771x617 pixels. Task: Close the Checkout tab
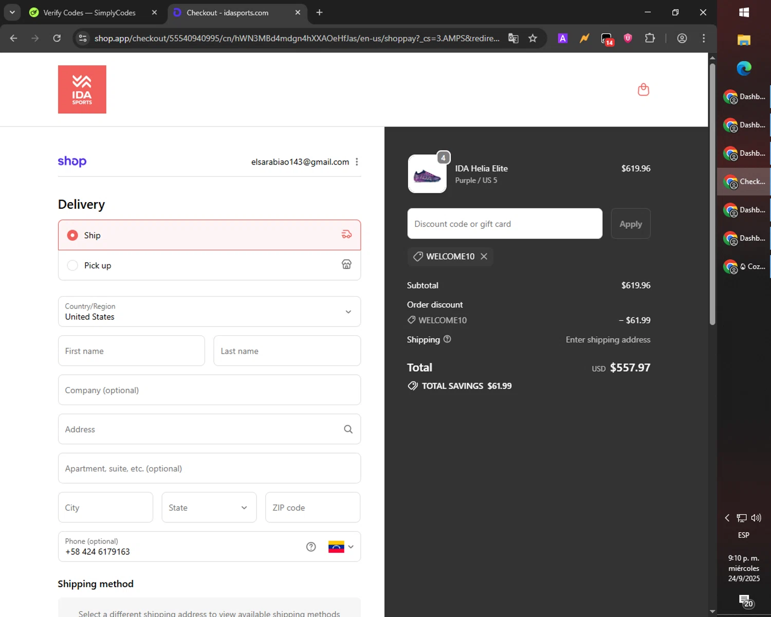pyautogui.click(x=298, y=12)
